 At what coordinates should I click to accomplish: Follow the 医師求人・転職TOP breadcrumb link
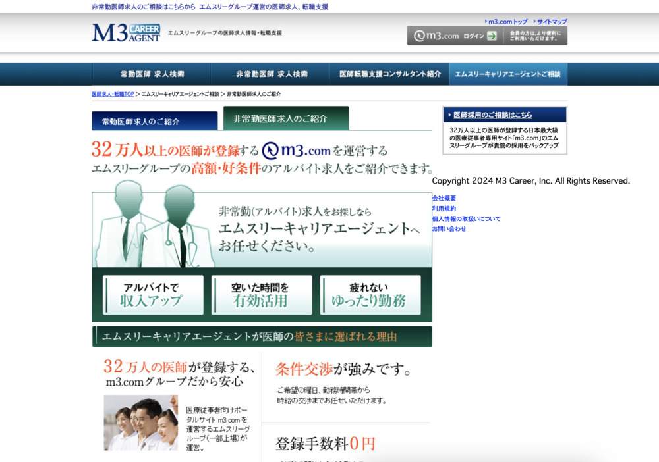[x=113, y=94]
